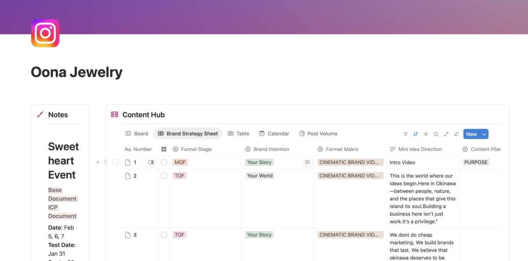Open database search with magnifier icon
528x261 pixels.
(x=436, y=134)
